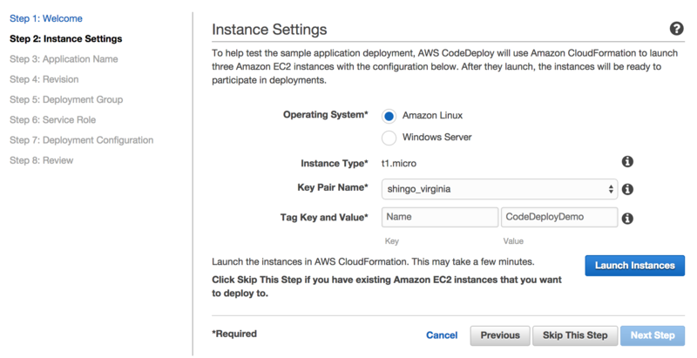
Task: Select Step 5: Deployment Group
Action: [66, 99]
